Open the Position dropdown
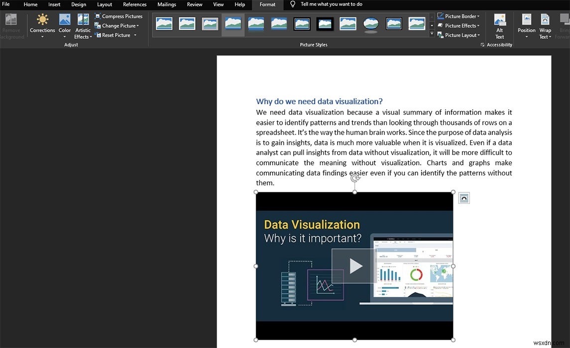The image size is (570, 348). click(526, 26)
